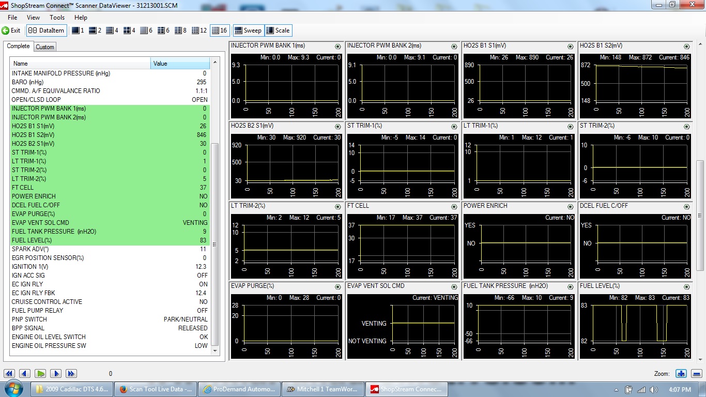
Task: Step forward one data frame
Action: [x=56, y=373]
